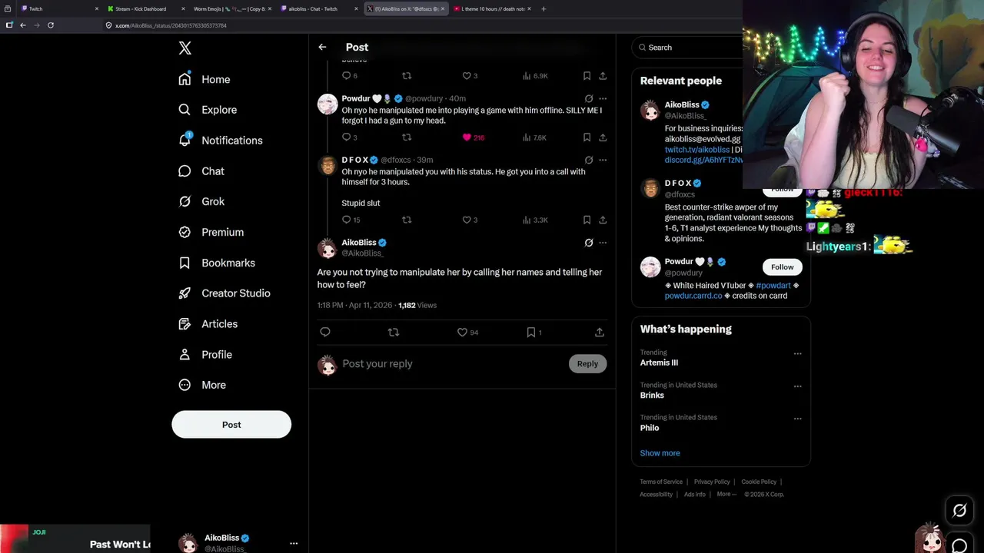The image size is (984, 553).
Task: Open More options in the sidebar
Action: [202, 385]
